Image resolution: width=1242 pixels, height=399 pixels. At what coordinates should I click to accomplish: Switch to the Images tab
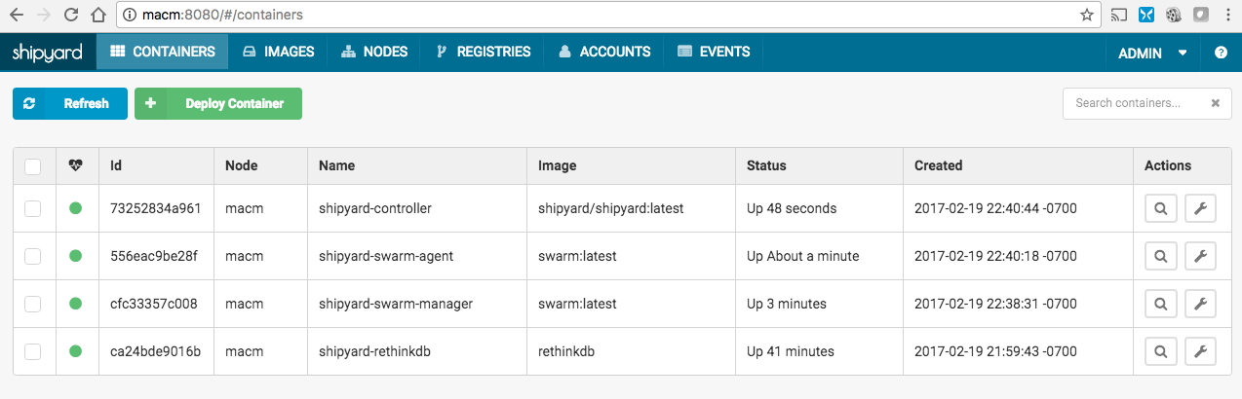tap(278, 52)
